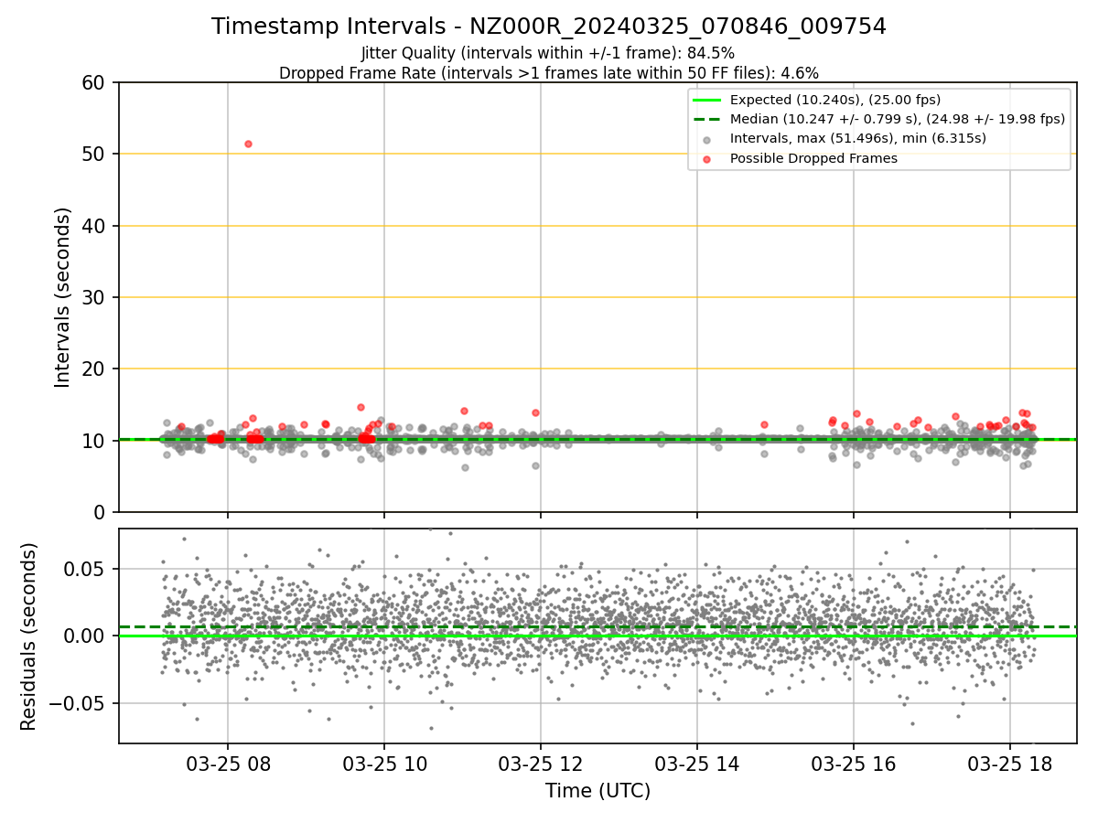
Task: Click the '03-25 18' x-axis tick label
Action: pyautogui.click(x=1010, y=764)
